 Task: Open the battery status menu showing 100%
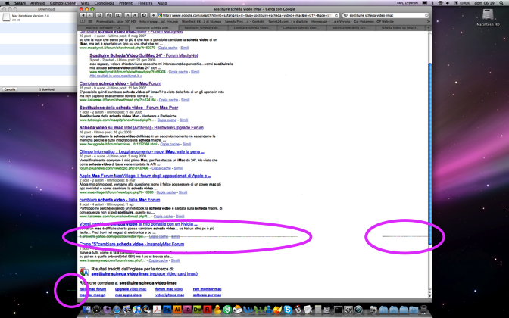click(463, 3)
